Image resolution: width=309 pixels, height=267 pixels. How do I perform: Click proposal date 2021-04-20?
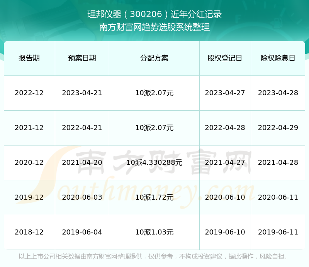(x=82, y=163)
